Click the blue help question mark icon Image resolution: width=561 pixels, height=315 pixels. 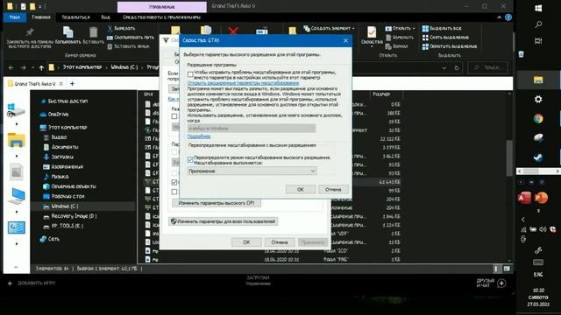point(508,17)
